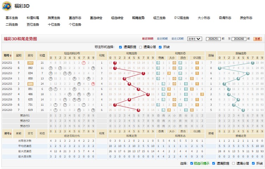The width and height of the screenshot is (265, 169).
Task: Select 大 cell in 预选行1
Action: pos(169,115)
